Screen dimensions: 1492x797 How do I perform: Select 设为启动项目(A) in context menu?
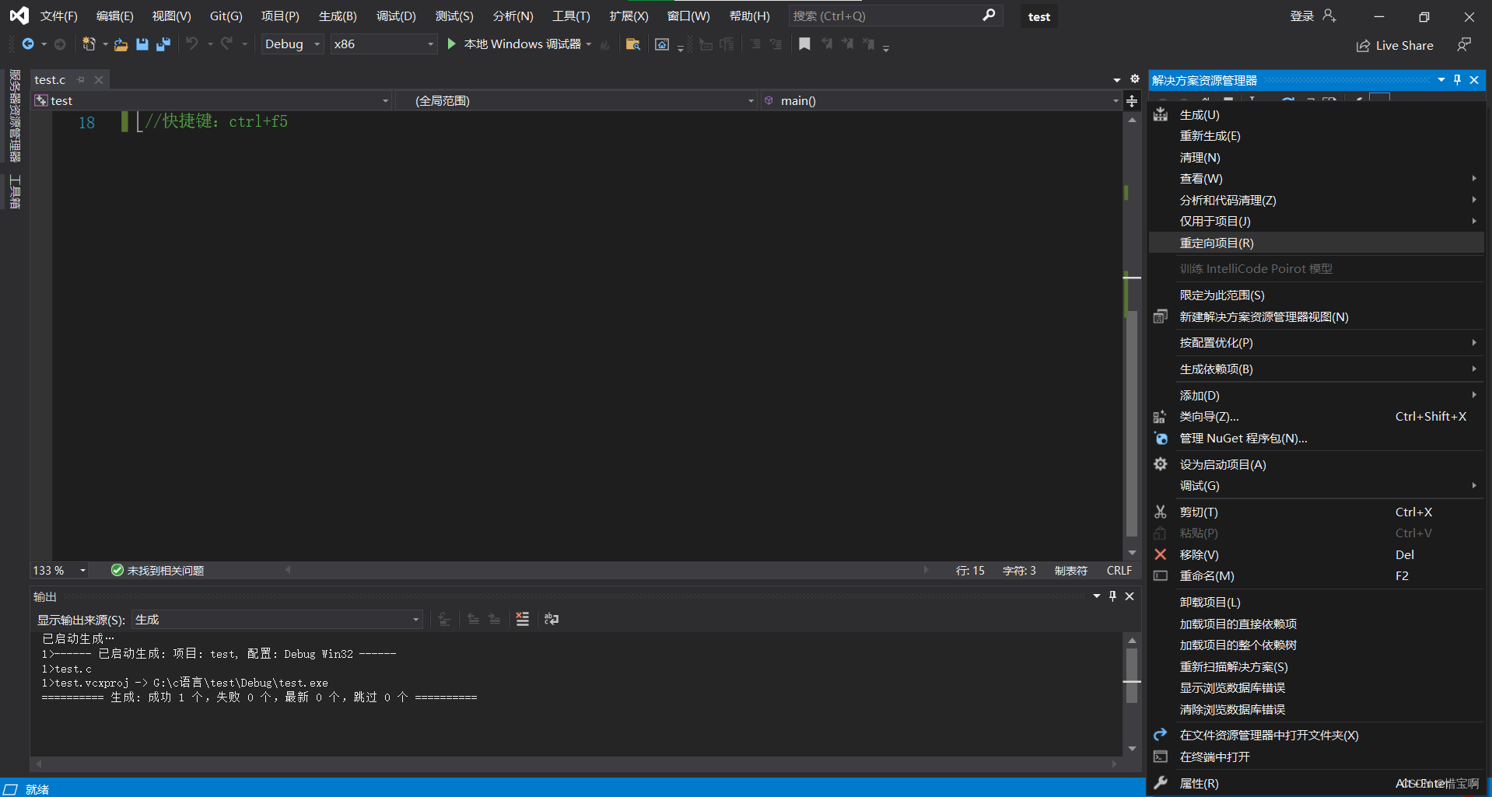pos(1316,464)
